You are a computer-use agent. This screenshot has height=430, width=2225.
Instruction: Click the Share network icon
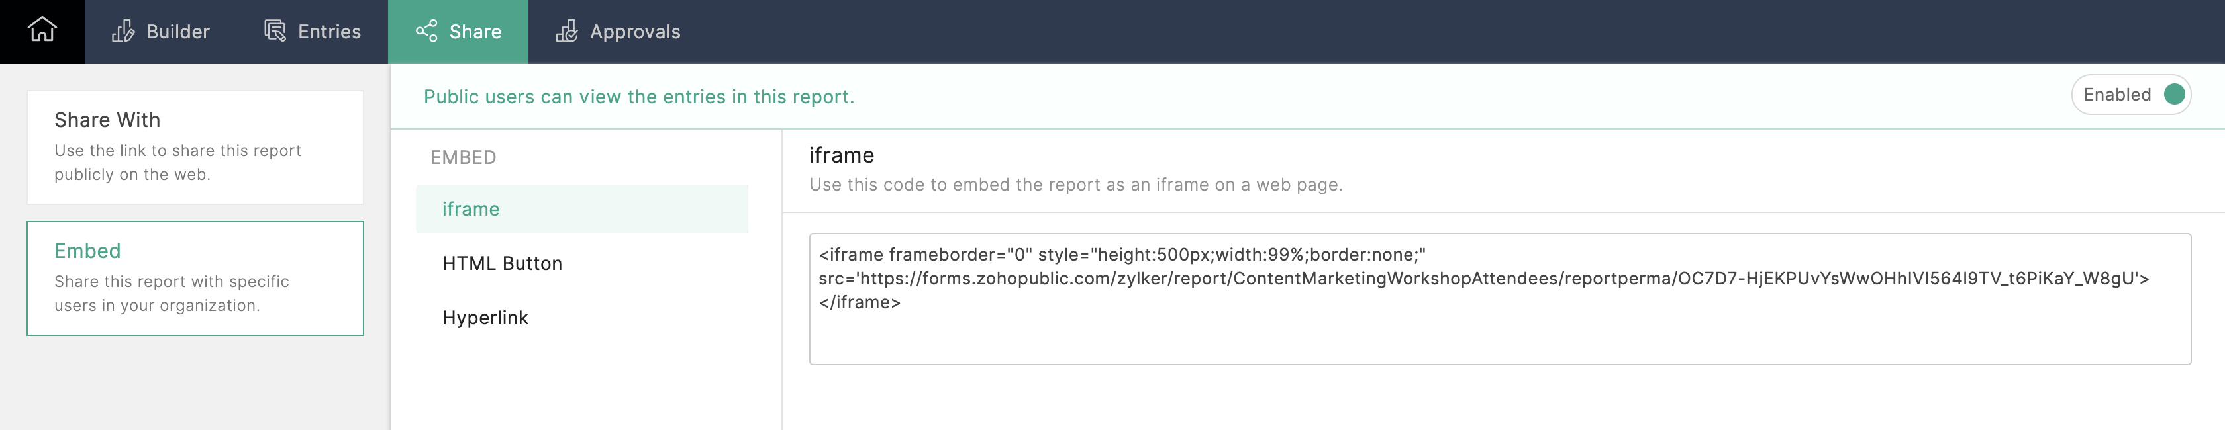pyautogui.click(x=426, y=32)
